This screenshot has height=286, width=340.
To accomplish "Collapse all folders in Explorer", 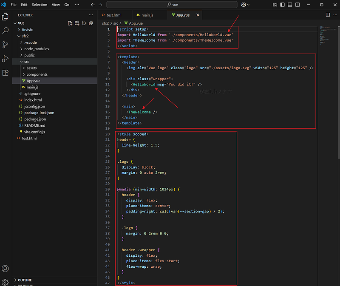I will (x=91, y=23).
